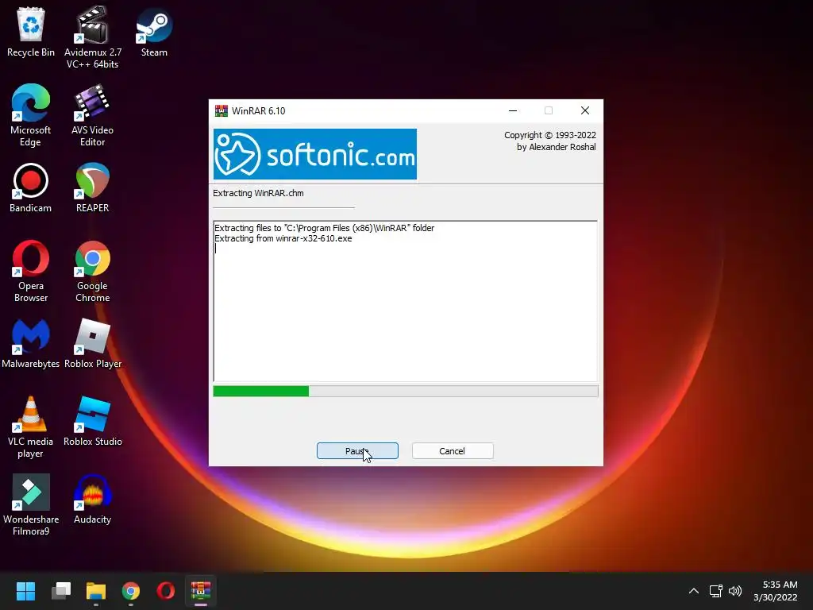The image size is (813, 610).
Task: Open AVS Video Editor shortcut
Action: pos(92,115)
